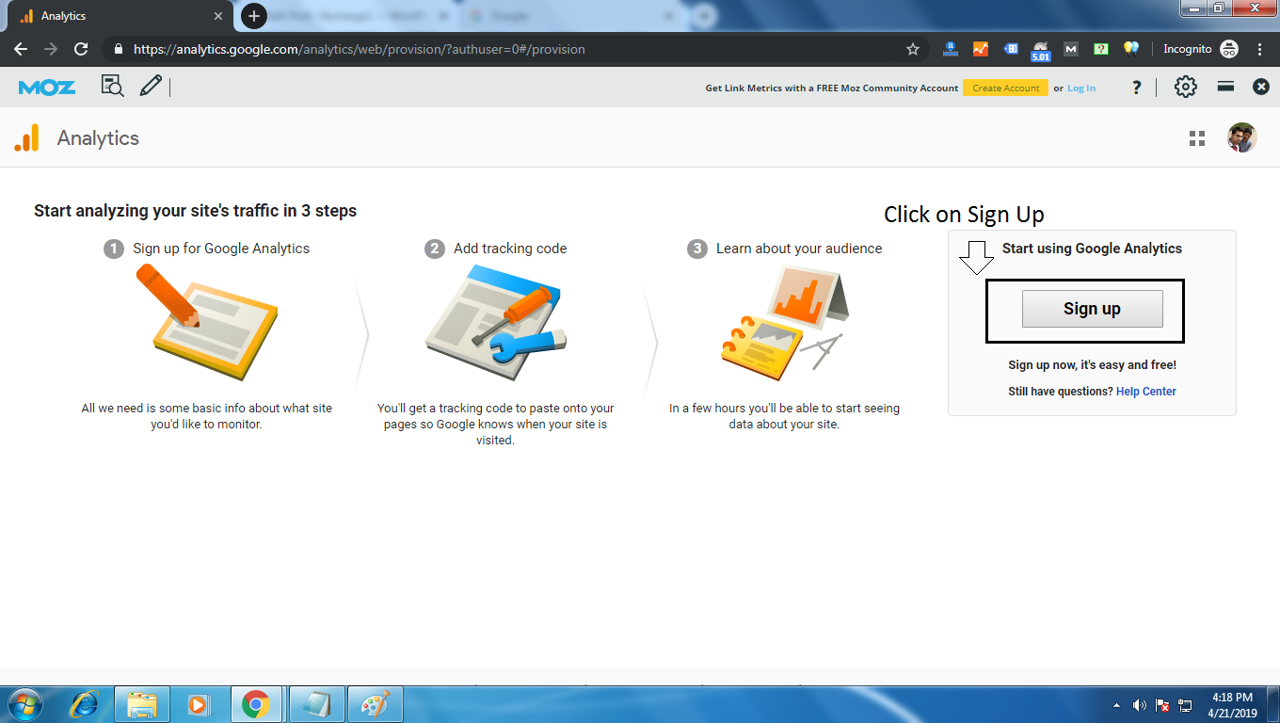Bookmark this page with star icon
Screen dimensions: 1280x723
912,49
